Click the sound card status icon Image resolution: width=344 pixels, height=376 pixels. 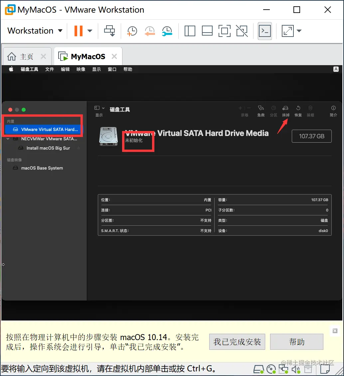coord(296,369)
